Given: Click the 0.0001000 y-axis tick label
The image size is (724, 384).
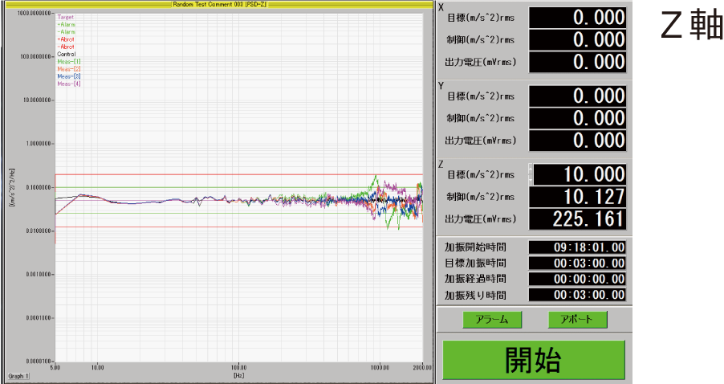Looking at the screenshot, I should click(x=39, y=317).
